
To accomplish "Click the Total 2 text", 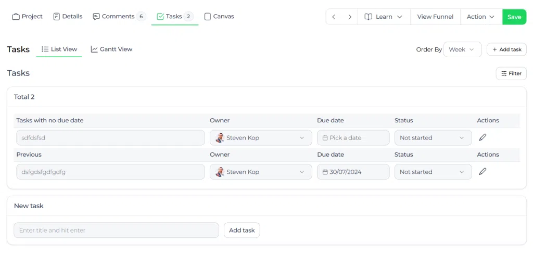I will 24,97.
